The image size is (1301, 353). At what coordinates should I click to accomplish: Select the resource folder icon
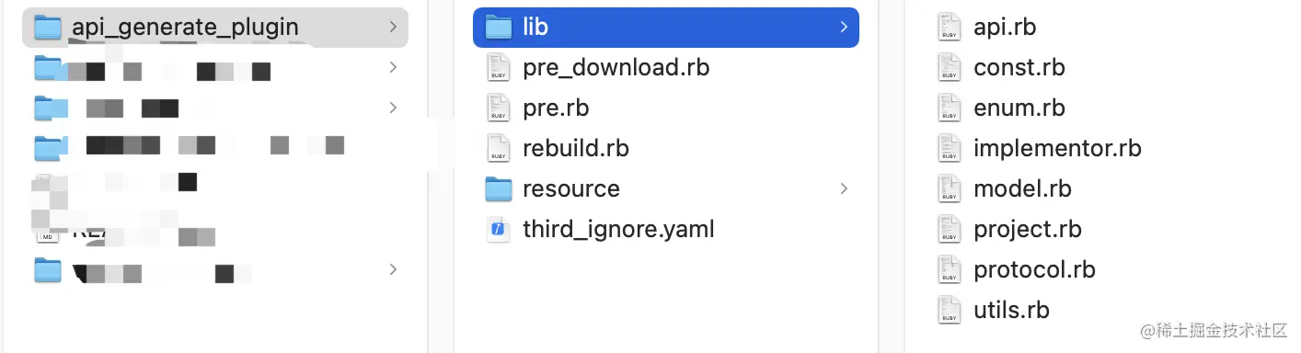click(x=498, y=189)
